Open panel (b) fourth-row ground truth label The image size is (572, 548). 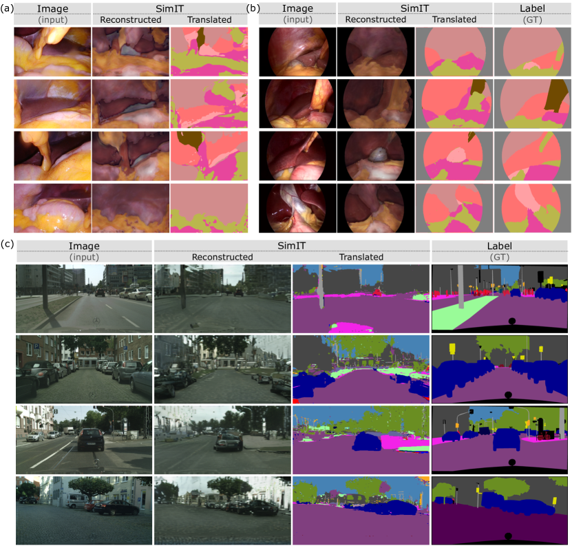[533, 208]
